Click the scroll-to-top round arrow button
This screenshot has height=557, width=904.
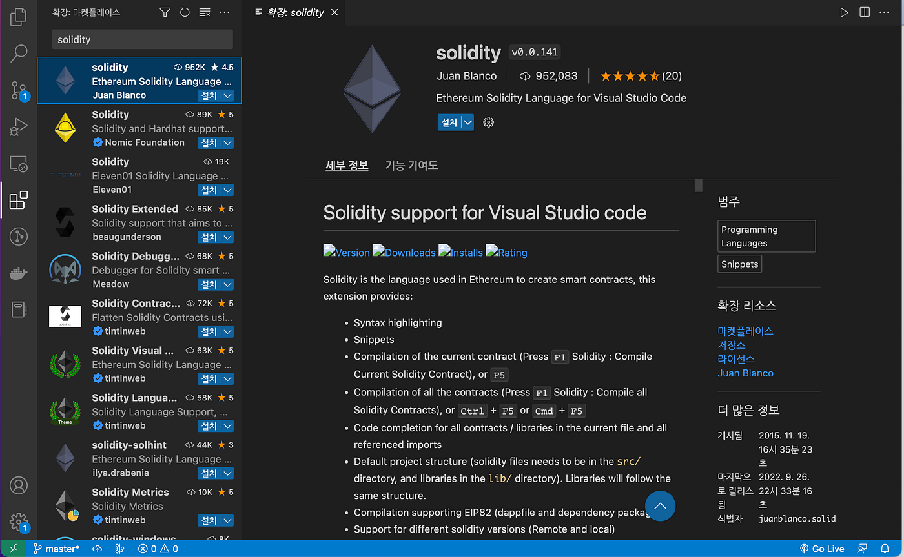coord(660,506)
